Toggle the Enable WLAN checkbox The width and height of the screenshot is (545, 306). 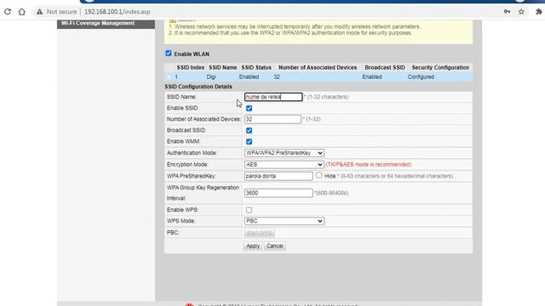point(169,54)
